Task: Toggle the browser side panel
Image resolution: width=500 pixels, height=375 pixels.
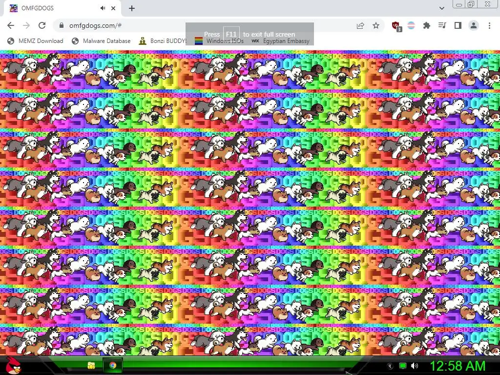Action: 458,25
